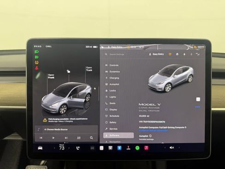Tap the info icon beside Autopilot
225x169 pixels.
150,136
